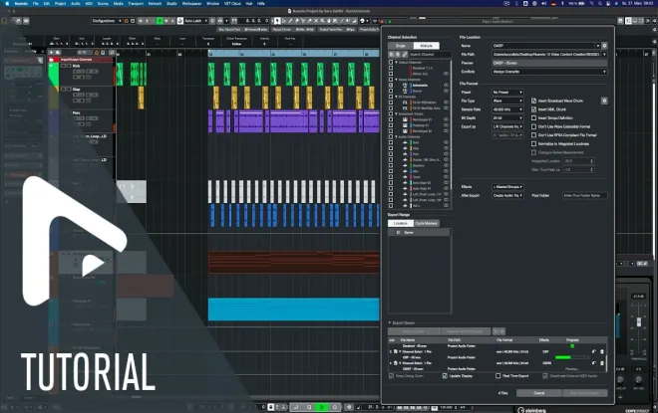Click the Cancel button in export dialog
The height and width of the screenshot is (413, 658).
coord(538,393)
